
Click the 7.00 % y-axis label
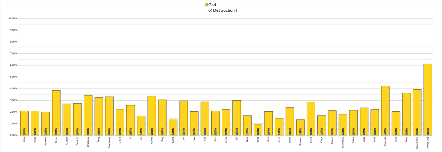tap(13, 53)
